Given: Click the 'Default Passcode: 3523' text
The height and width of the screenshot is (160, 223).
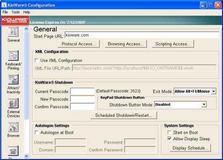Looking at the screenshot, I should tap(118, 91).
